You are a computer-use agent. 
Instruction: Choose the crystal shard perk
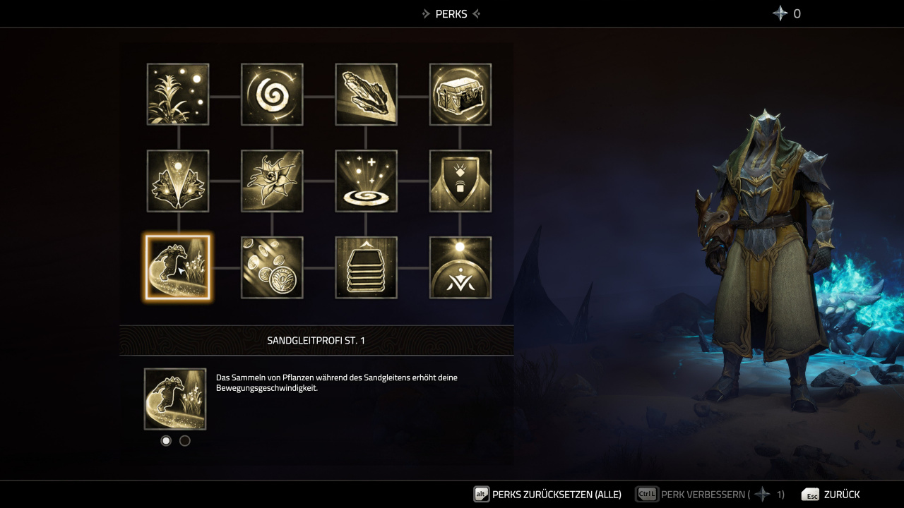point(366,95)
